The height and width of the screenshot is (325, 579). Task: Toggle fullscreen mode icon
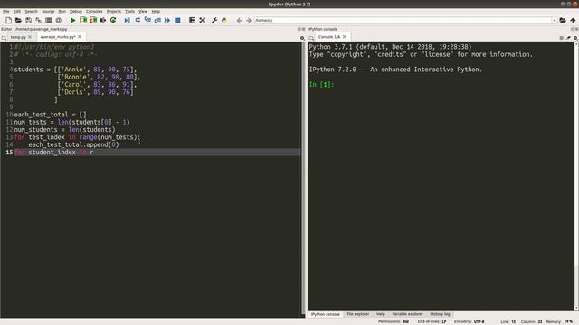click(203, 20)
